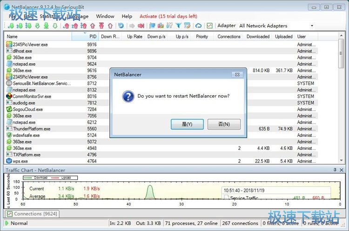Select notepad.exe with PID 9624

161,64
